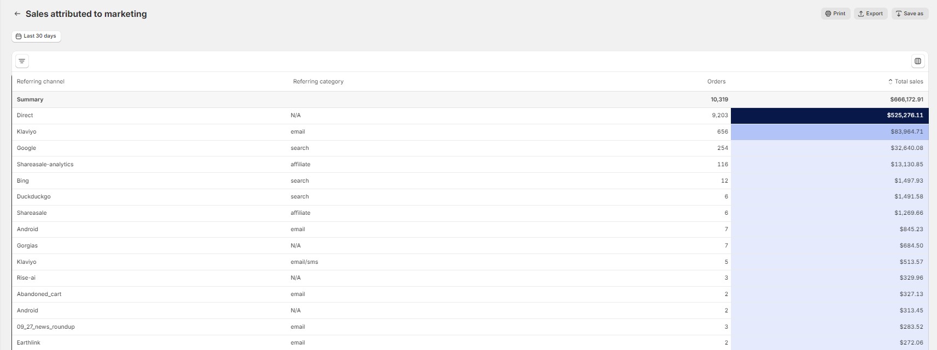Select the Shareasale row with $1,269.66

coord(470,213)
